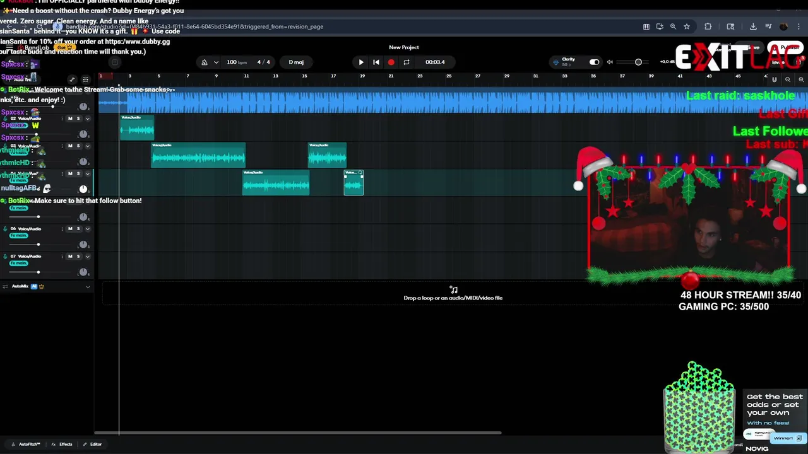Open Fx main on track 06
The image size is (808, 454).
[x=19, y=235]
